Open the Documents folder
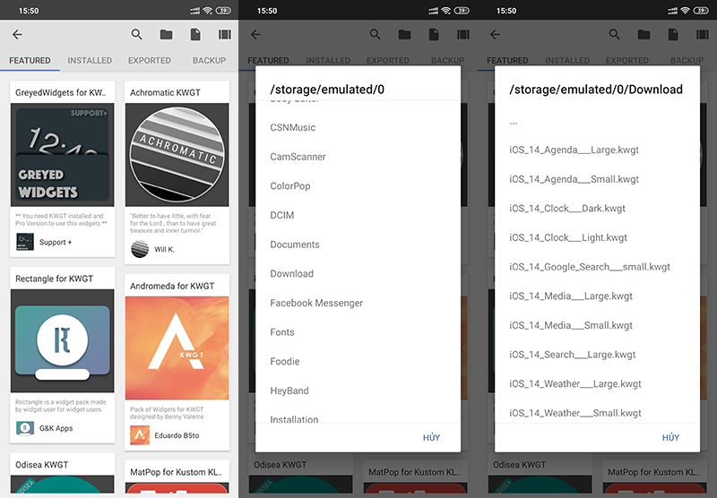 358,245
